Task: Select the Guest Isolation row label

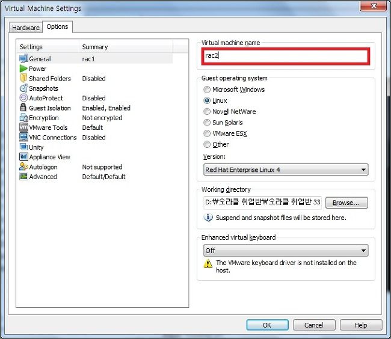Action: pos(50,108)
